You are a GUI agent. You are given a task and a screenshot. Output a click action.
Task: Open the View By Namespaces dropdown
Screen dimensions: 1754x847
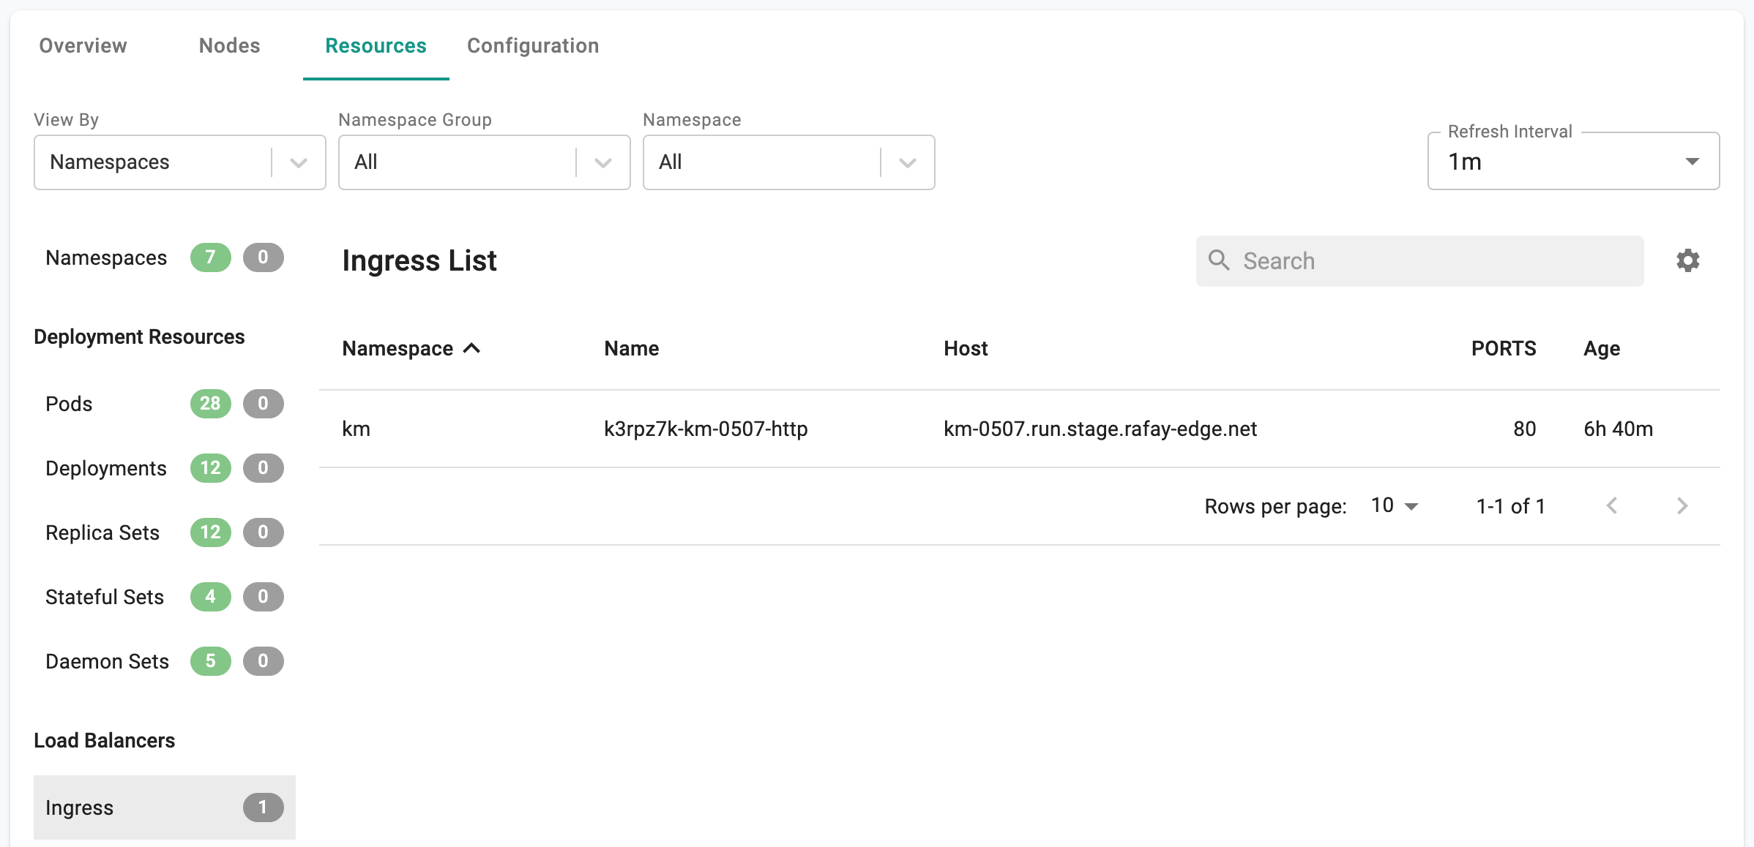tap(179, 162)
